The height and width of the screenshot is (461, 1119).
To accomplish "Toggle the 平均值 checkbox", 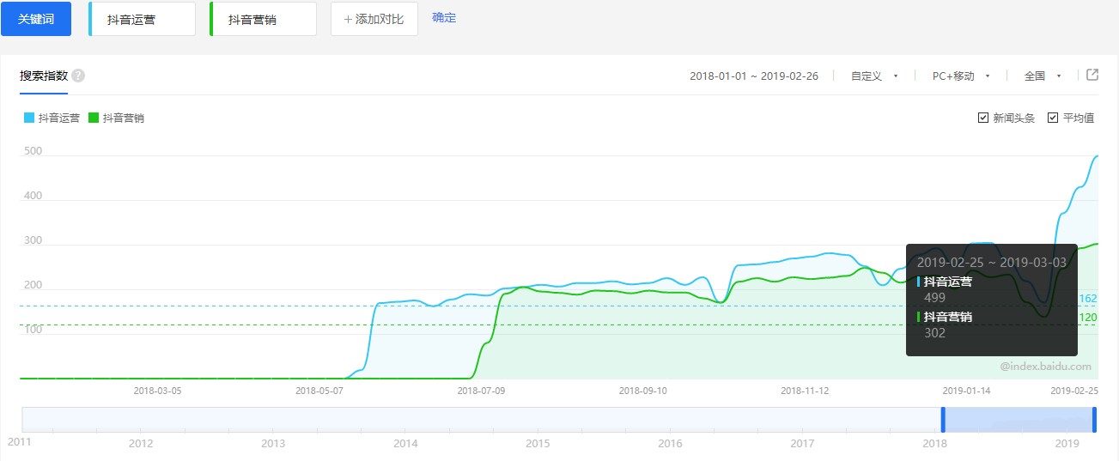I will pyautogui.click(x=1053, y=118).
